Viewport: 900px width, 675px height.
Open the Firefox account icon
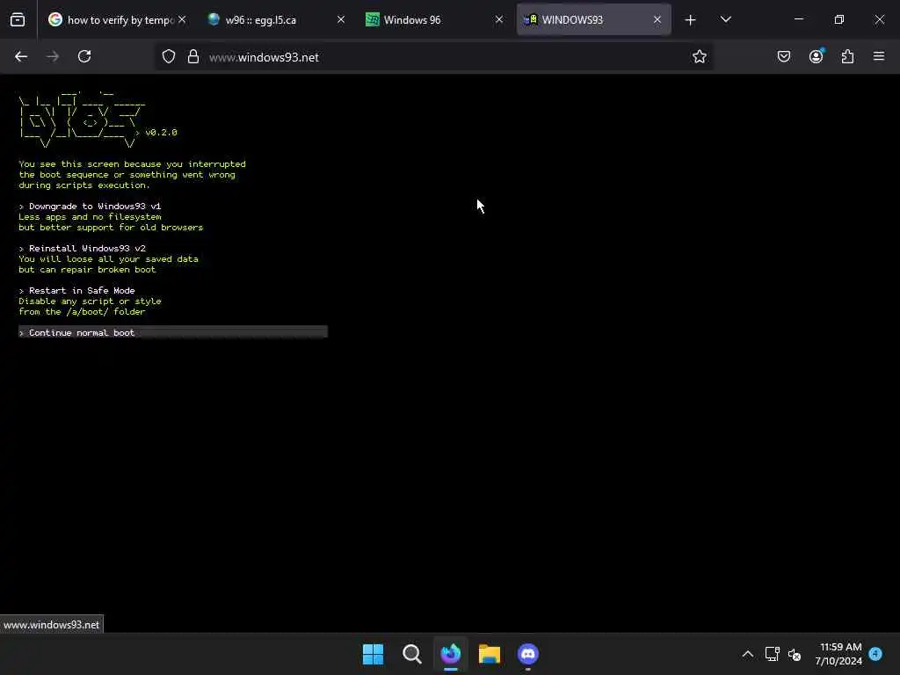pos(817,56)
